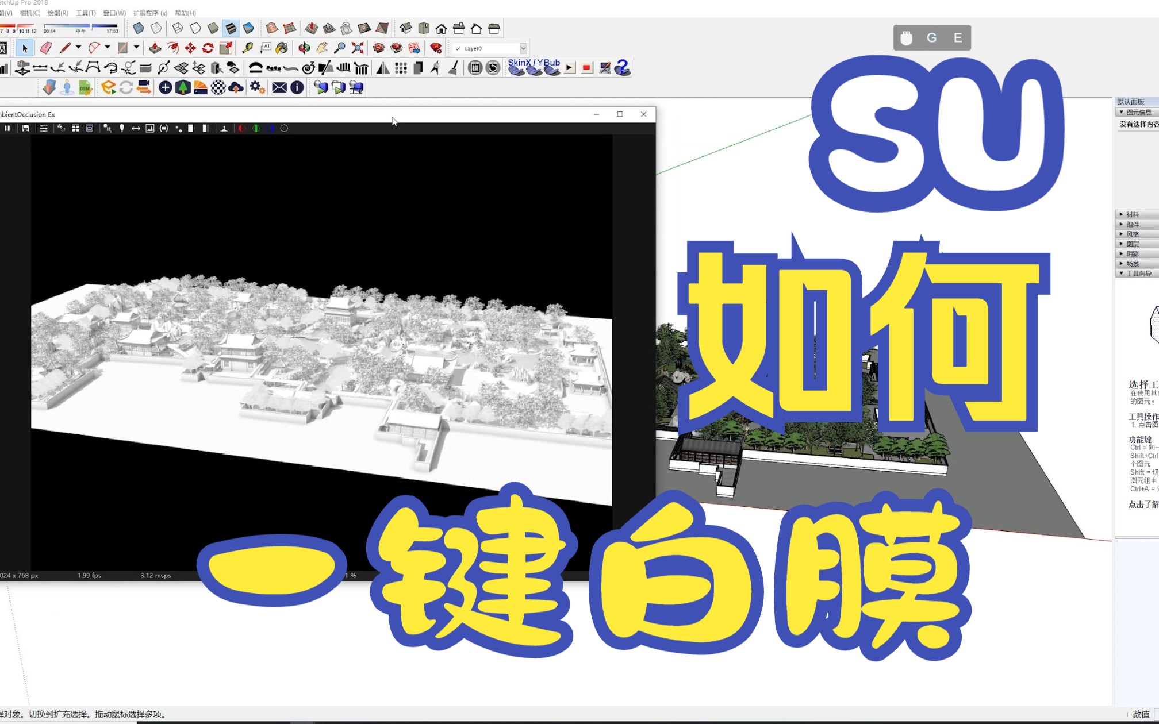The height and width of the screenshot is (724, 1159).
Task: Pause the AmbientOcclusion rendering
Action: point(7,128)
